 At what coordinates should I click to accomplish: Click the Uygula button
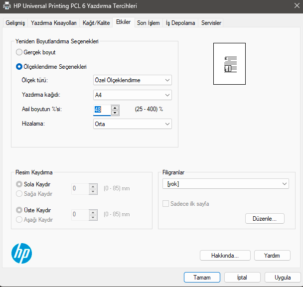pos(283,278)
